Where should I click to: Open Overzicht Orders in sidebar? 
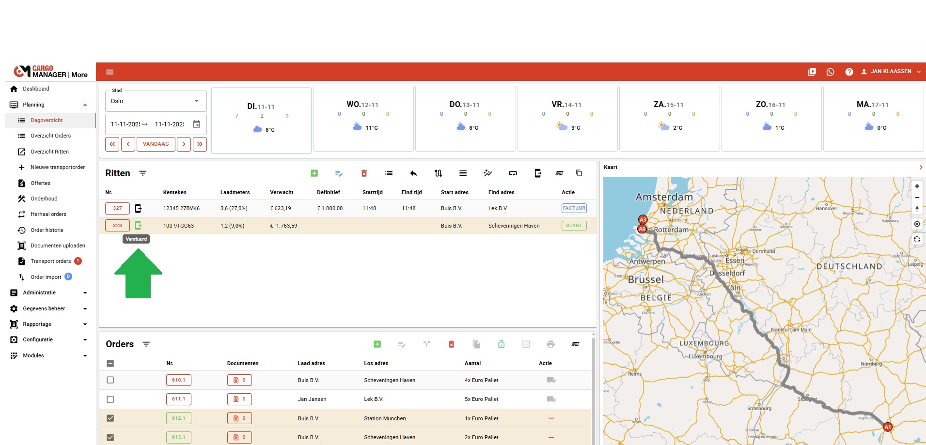tap(50, 136)
